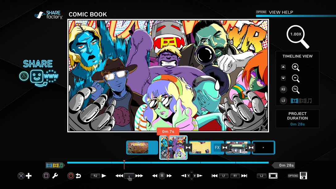Jump to previous clip with skip-back icon

point(215,176)
